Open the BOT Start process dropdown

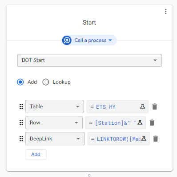pos(89,60)
